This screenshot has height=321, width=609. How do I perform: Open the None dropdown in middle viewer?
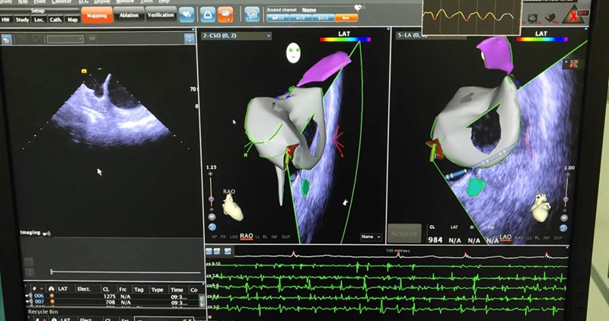(371, 237)
